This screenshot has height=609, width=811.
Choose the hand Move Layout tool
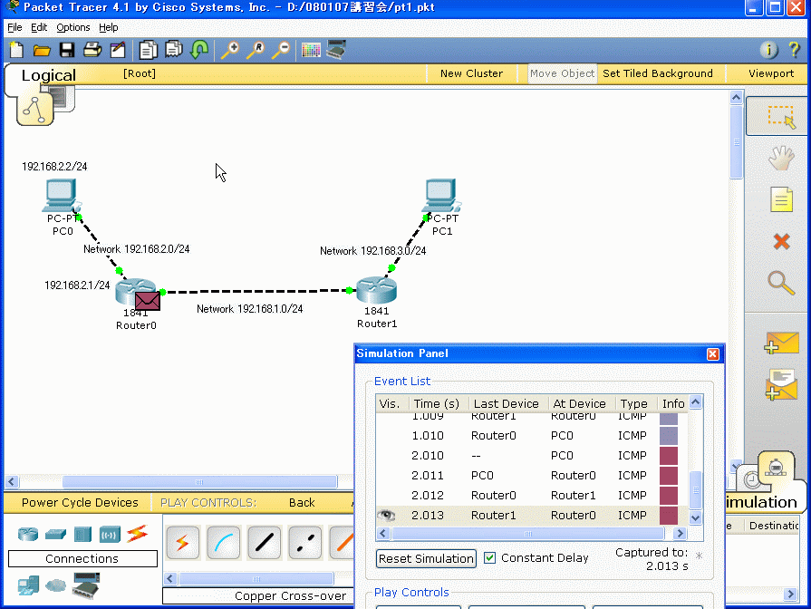(x=781, y=159)
